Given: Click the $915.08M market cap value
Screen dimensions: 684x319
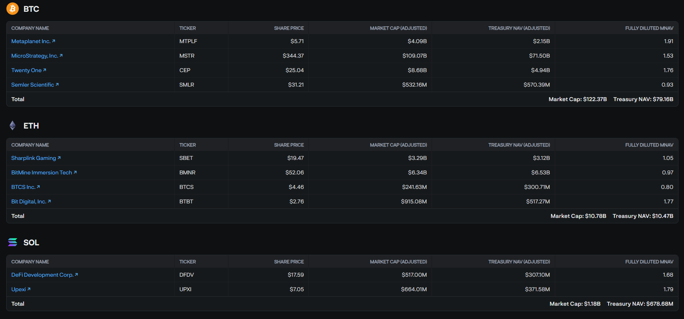Looking at the screenshot, I should (x=414, y=201).
